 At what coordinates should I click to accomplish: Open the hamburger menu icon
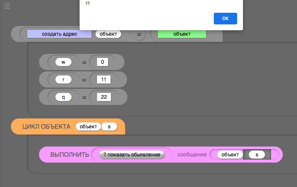coord(7,6)
